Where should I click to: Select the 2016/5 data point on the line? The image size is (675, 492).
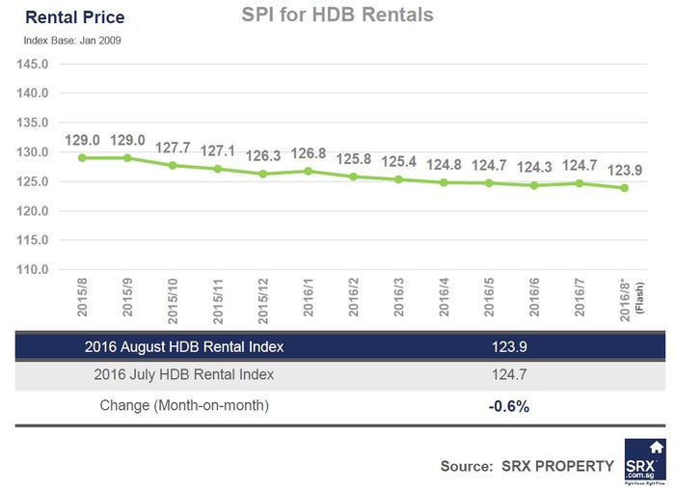(489, 183)
